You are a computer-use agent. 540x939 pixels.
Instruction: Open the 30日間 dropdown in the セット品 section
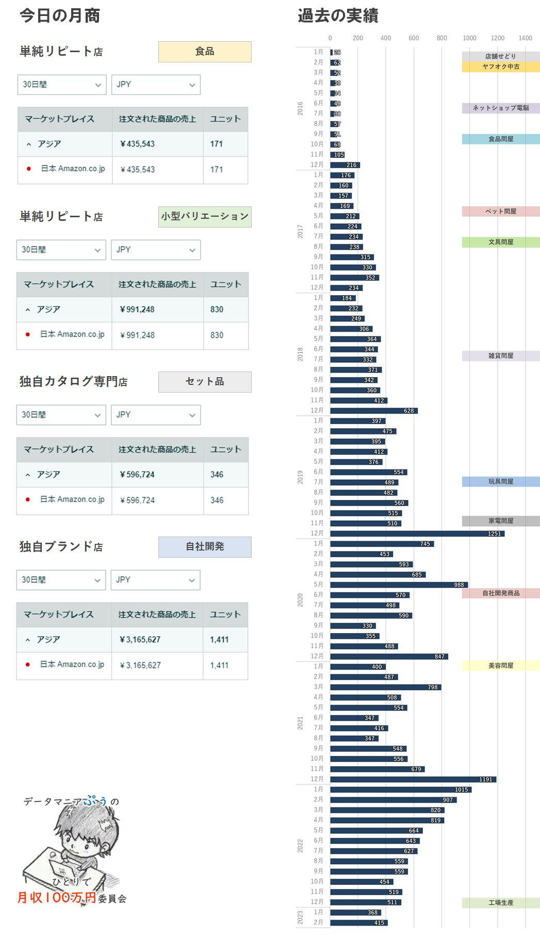pos(61,415)
